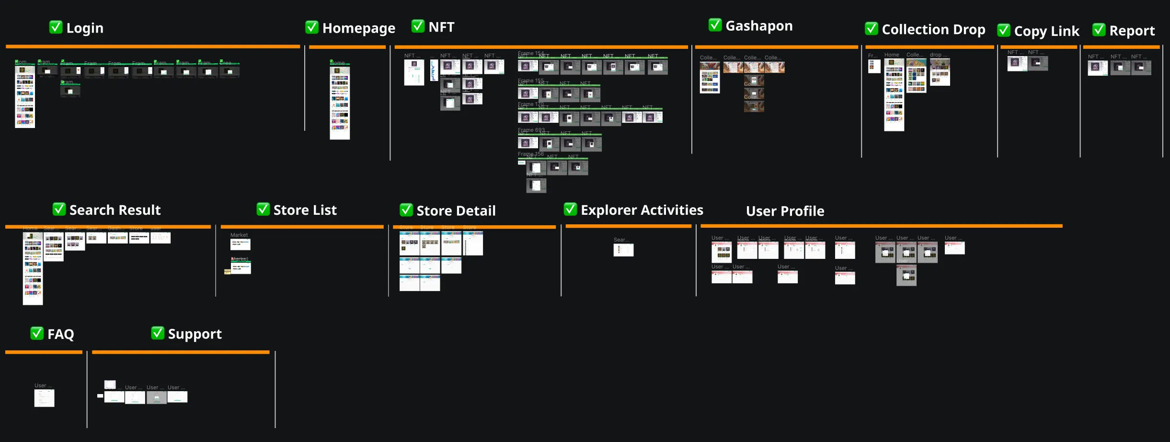Select the Frame 154 label in NFT section

coord(532,54)
